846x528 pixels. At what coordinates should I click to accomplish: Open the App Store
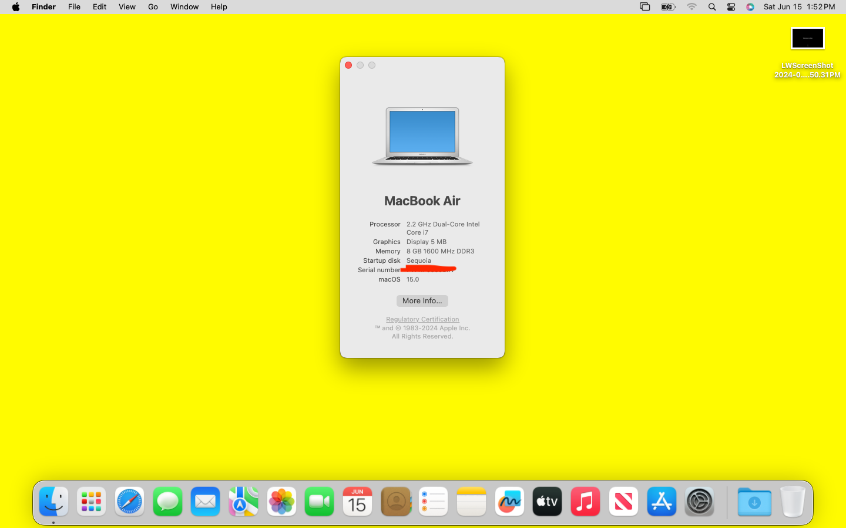(662, 502)
